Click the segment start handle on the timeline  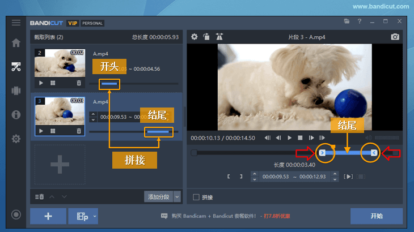pos(322,153)
